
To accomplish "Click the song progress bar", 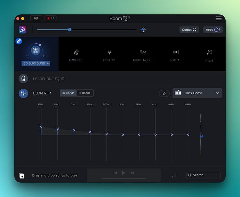I will [124, 178].
